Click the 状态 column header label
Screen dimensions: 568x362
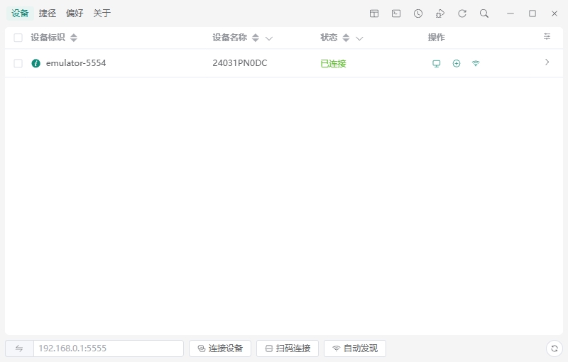[329, 38]
